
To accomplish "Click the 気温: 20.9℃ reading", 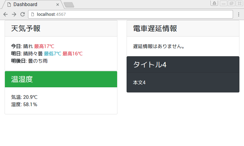I will [24, 97].
